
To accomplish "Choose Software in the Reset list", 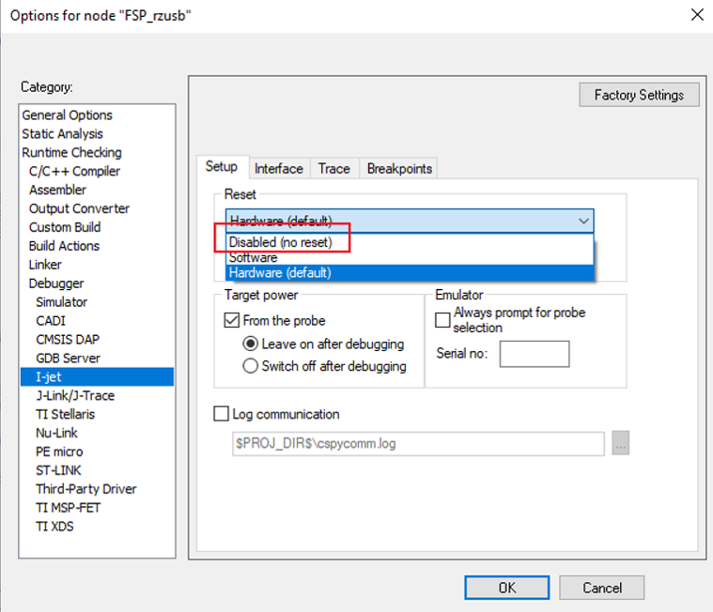I will (254, 257).
